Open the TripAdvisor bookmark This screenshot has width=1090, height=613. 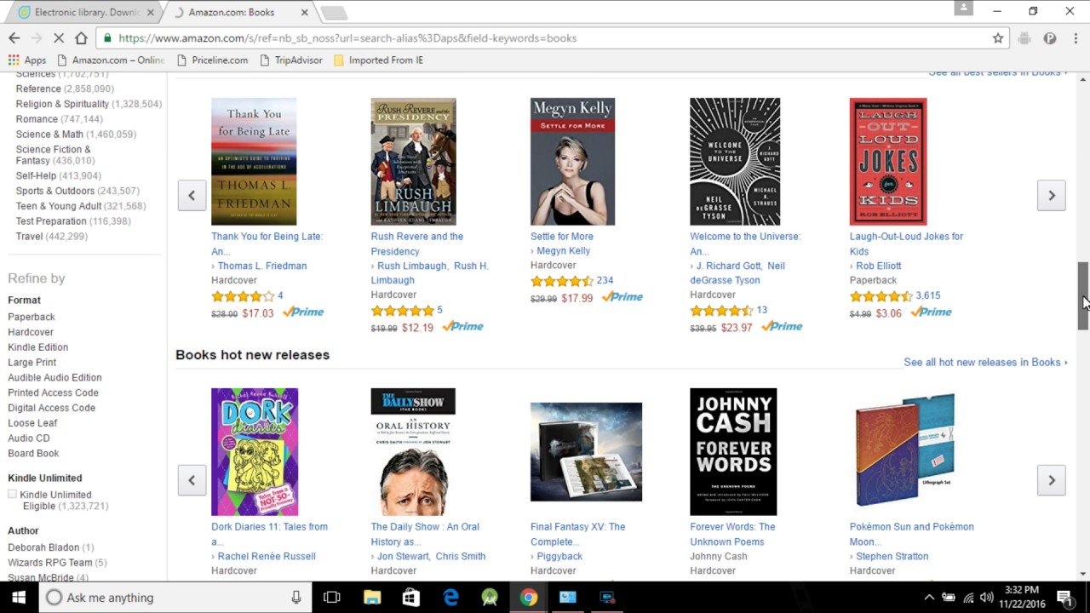[290, 60]
